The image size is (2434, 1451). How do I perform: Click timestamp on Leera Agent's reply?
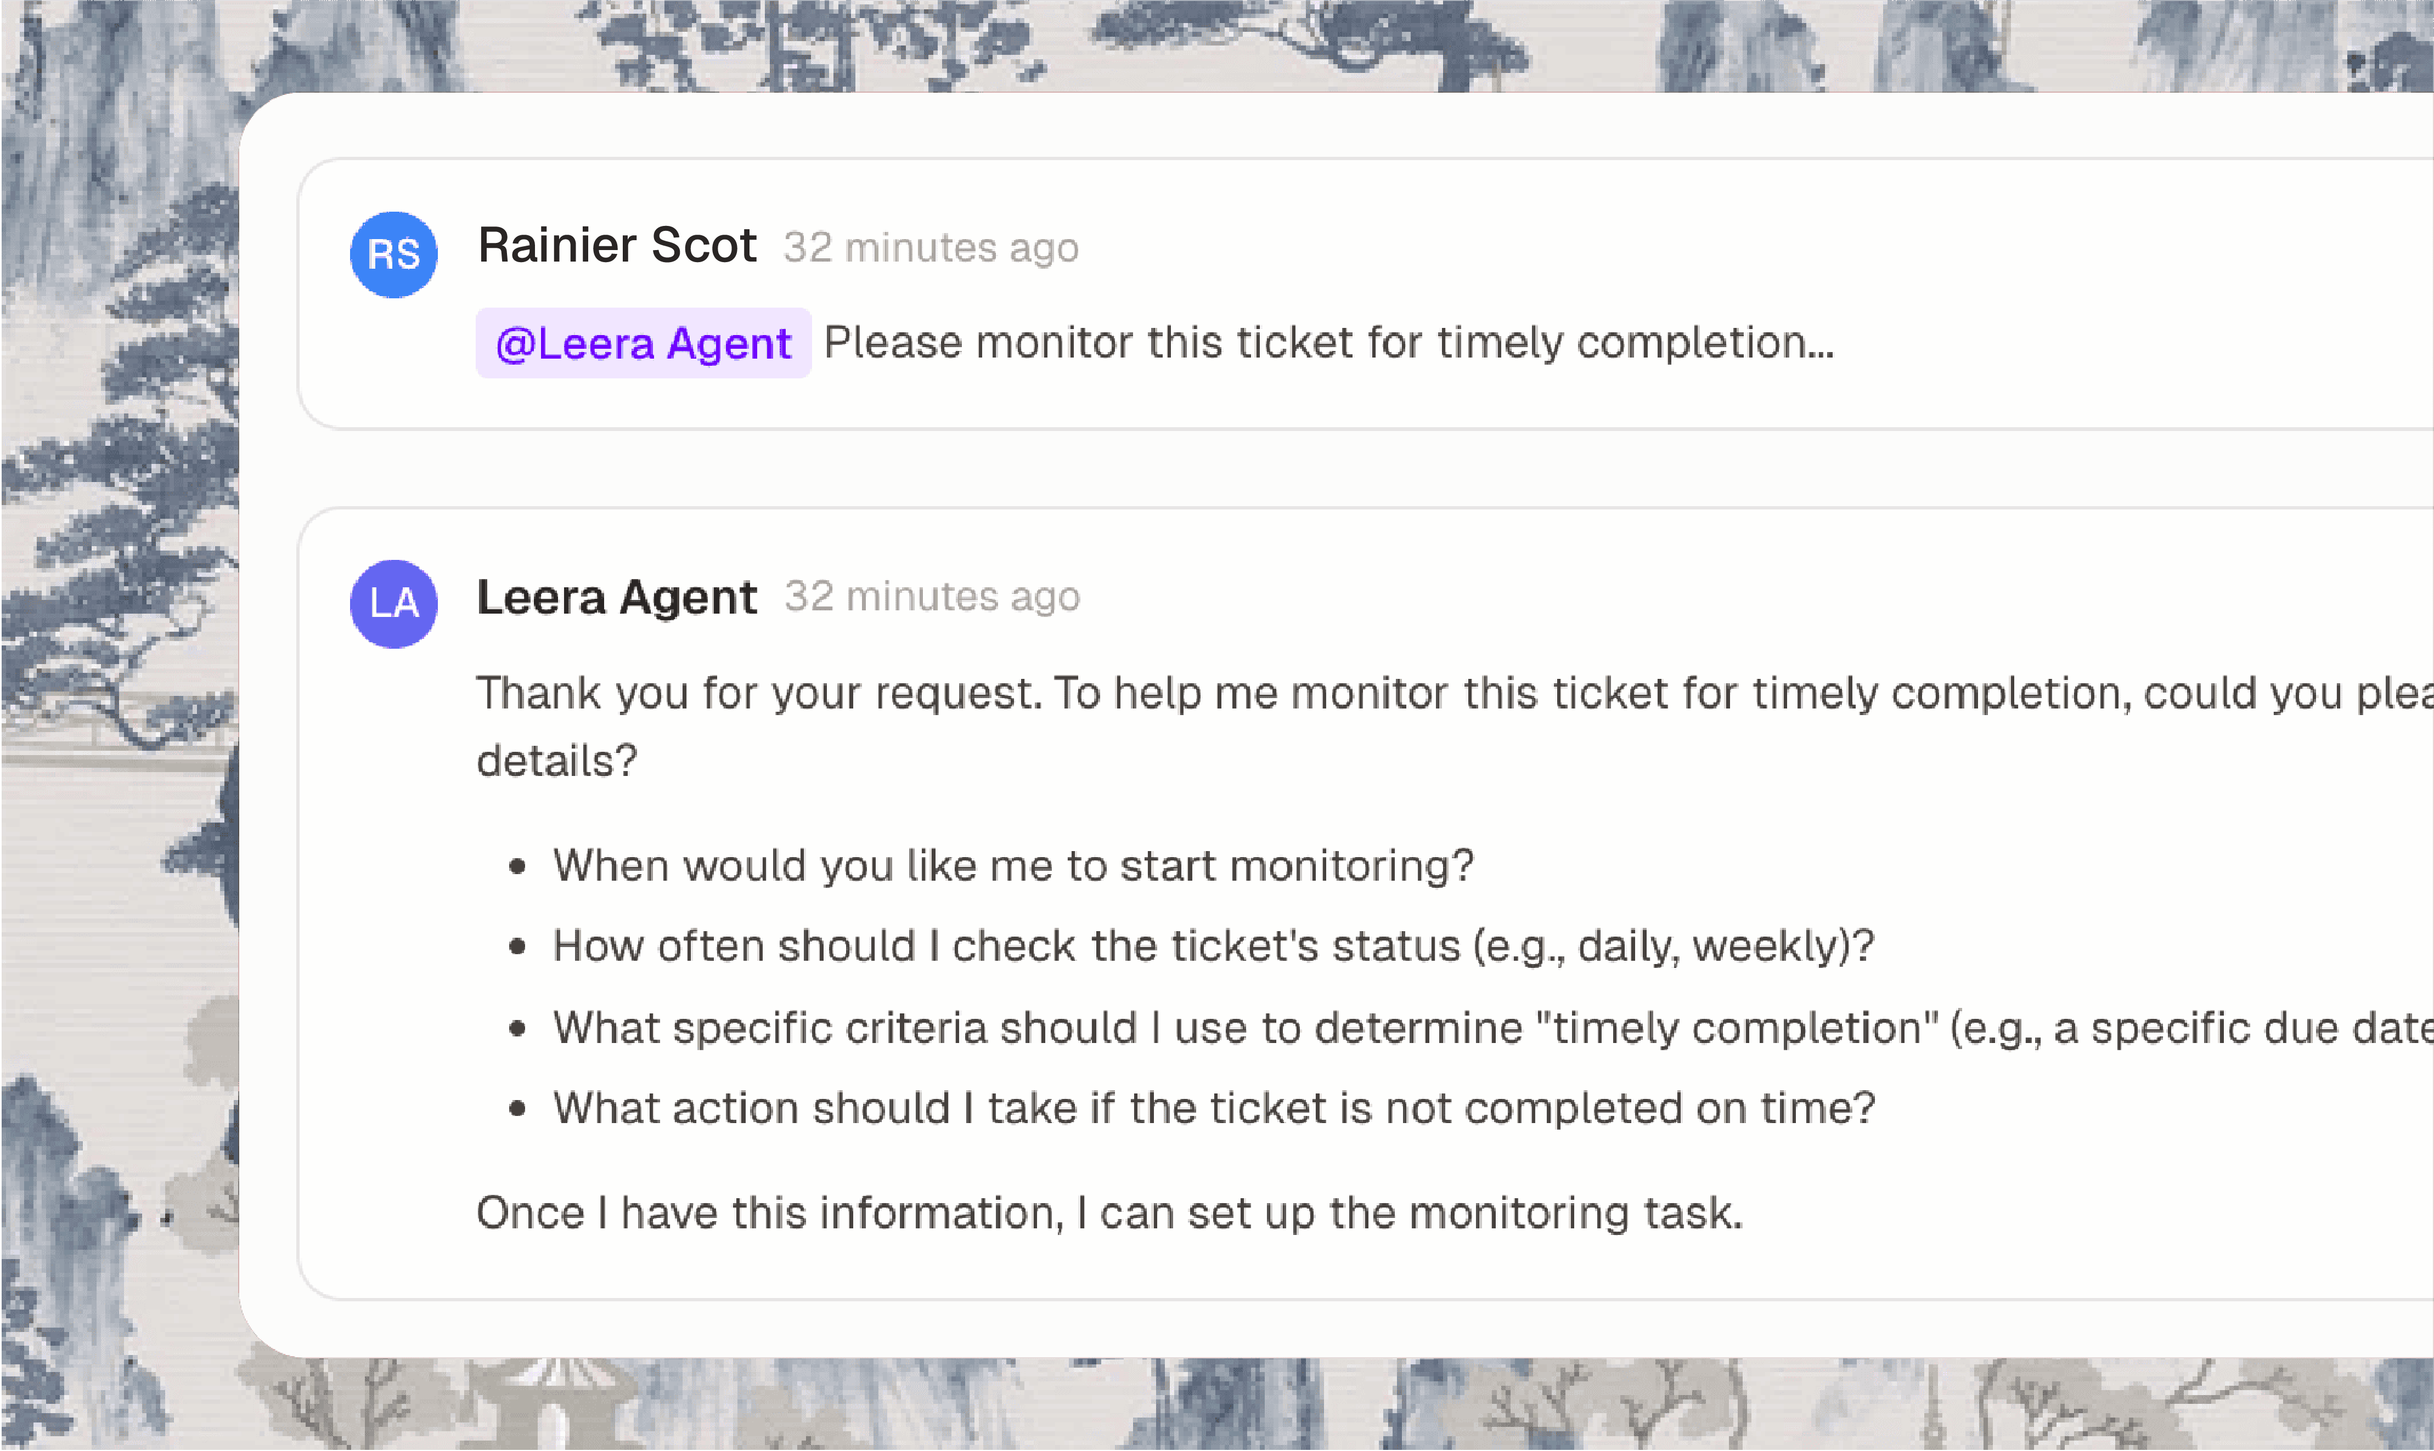[x=931, y=597]
